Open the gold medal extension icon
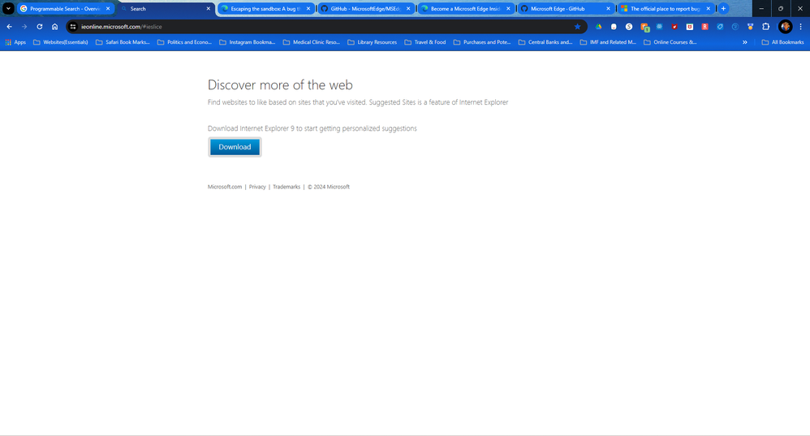Screen dimensions: 810x436 point(750,26)
